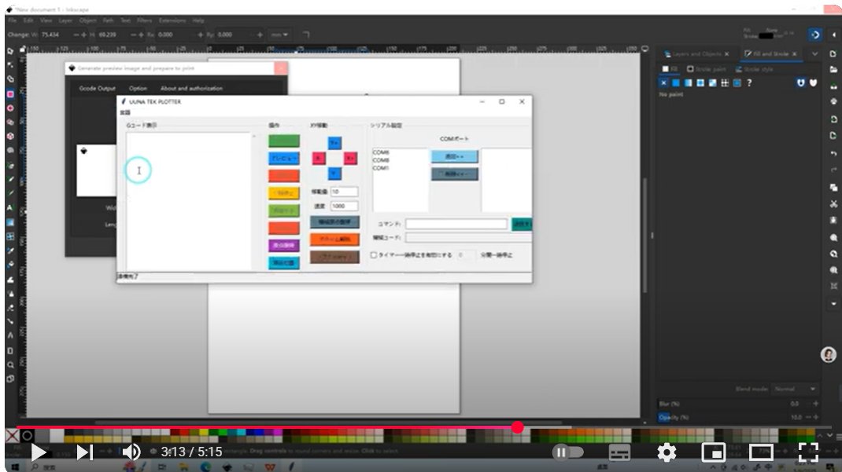This screenshot has width=842, height=472.
Task: Click the Print icon in command bar
Action: coord(833,101)
